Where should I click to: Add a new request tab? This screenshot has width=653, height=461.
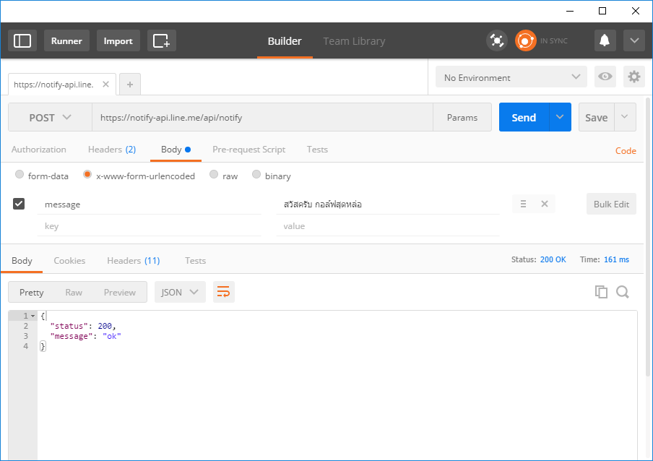click(130, 85)
